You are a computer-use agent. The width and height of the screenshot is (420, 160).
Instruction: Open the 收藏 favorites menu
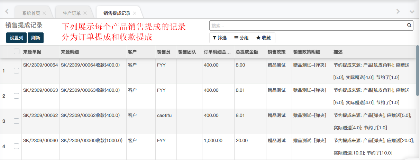(264, 38)
